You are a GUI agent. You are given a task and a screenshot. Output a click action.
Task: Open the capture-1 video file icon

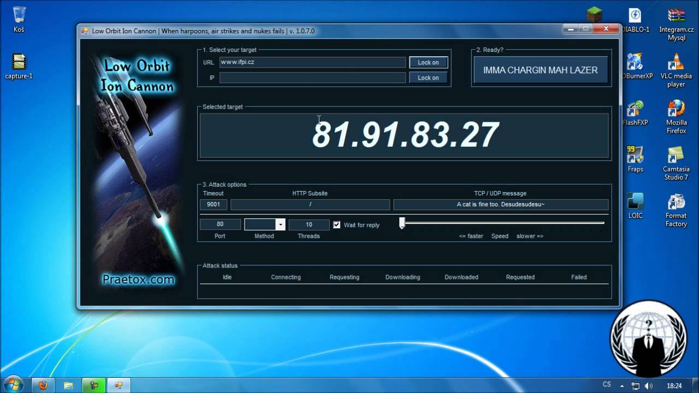19,67
